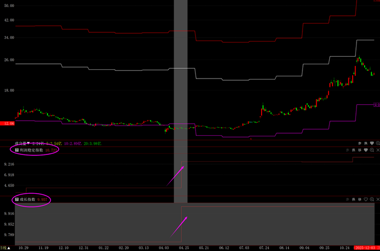
Task: Close the 成长指数 indicator panel
Action: pos(377,200)
